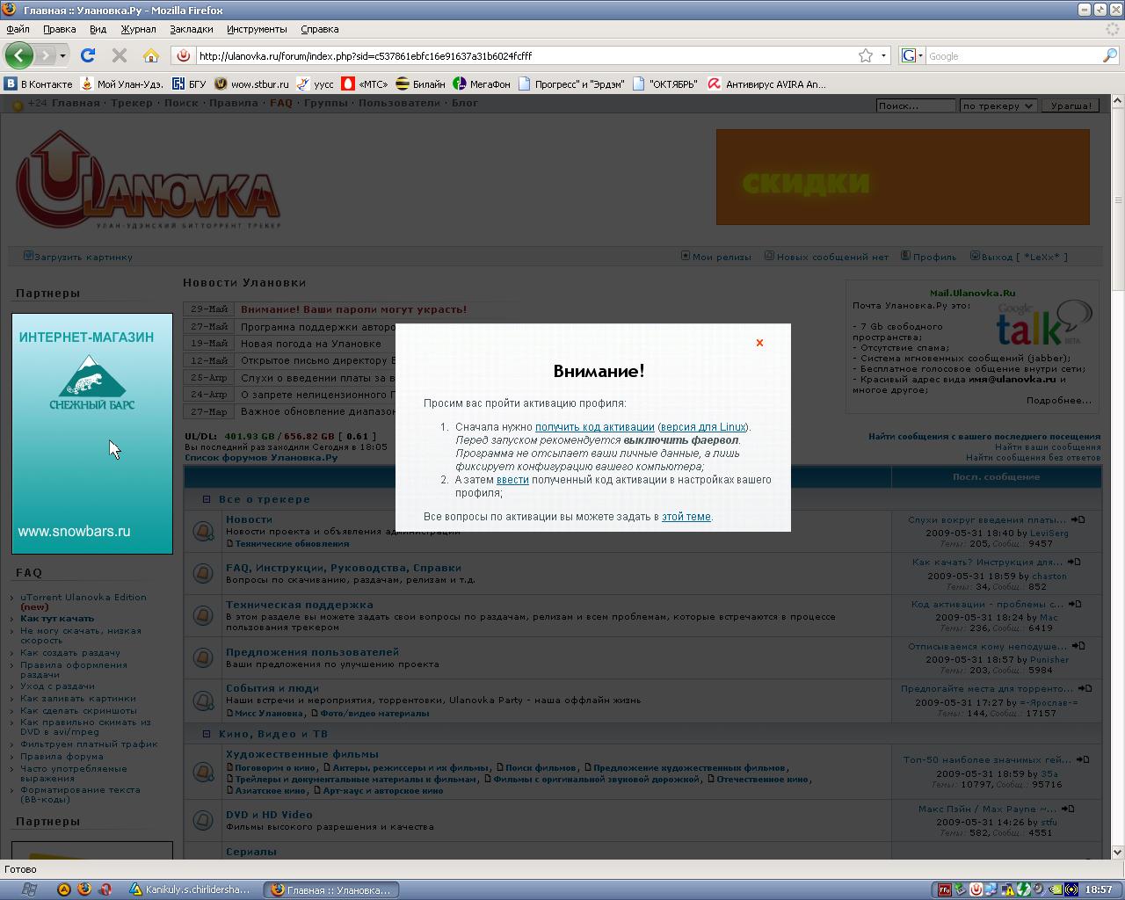Open the search engine chooser on the Google icon

click(x=912, y=55)
